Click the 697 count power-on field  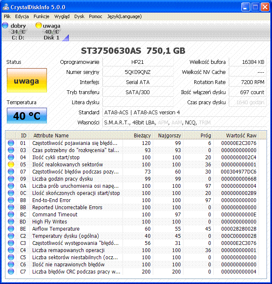[247, 92]
